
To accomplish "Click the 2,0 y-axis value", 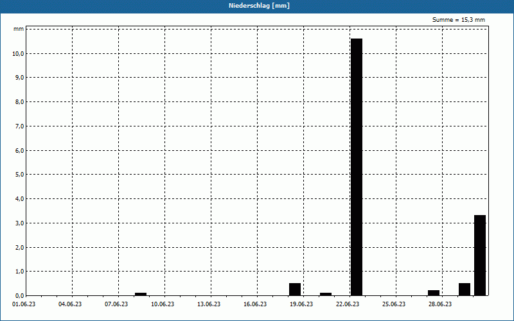I will coord(19,247).
